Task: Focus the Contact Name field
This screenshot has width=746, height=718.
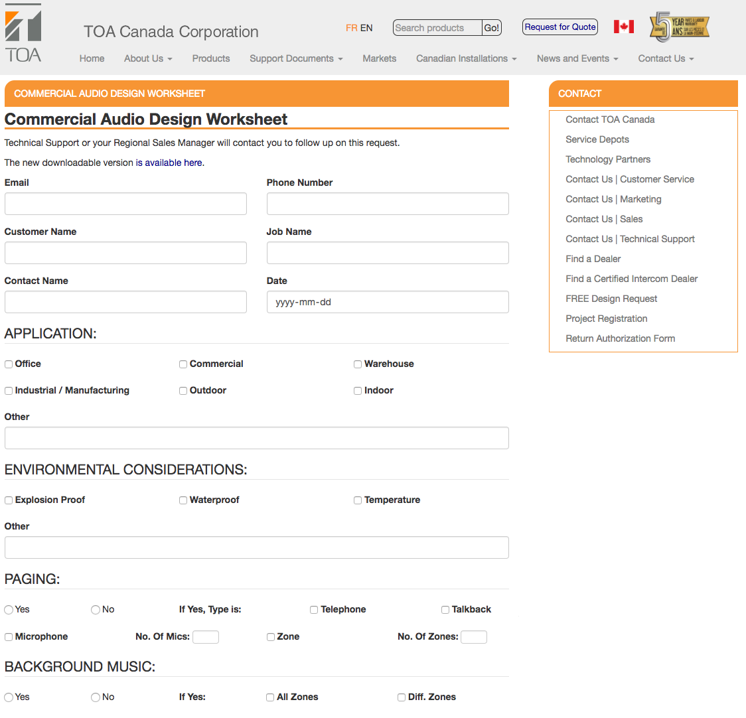Action: click(125, 302)
